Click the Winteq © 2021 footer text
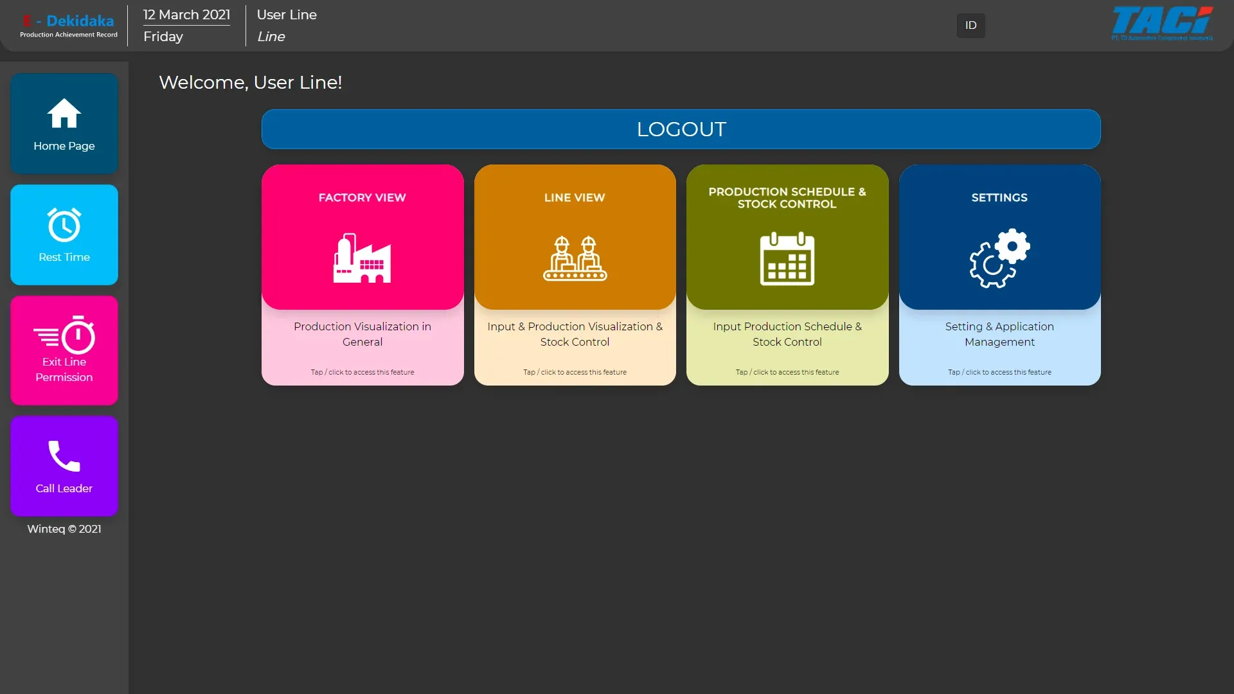 [x=64, y=529]
